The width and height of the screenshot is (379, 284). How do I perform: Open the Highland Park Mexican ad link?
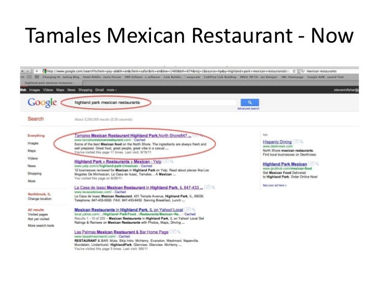tap(285, 164)
